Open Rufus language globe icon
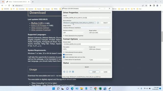Image resolution: width=163 pixels, height=91 pixels. pyautogui.click(x=64, y=72)
